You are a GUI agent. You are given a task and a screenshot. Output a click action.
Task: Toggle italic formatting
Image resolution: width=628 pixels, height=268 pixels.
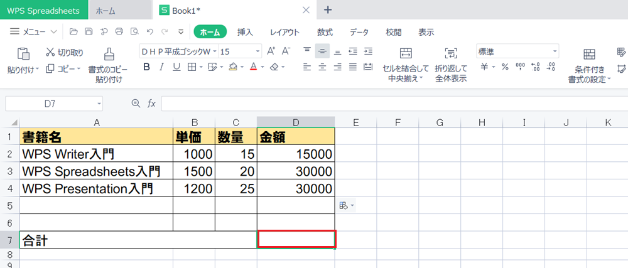pos(161,67)
